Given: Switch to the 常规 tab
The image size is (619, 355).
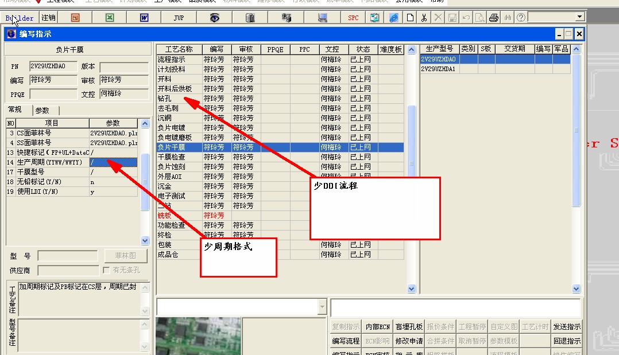Looking at the screenshot, I should 15,110.
